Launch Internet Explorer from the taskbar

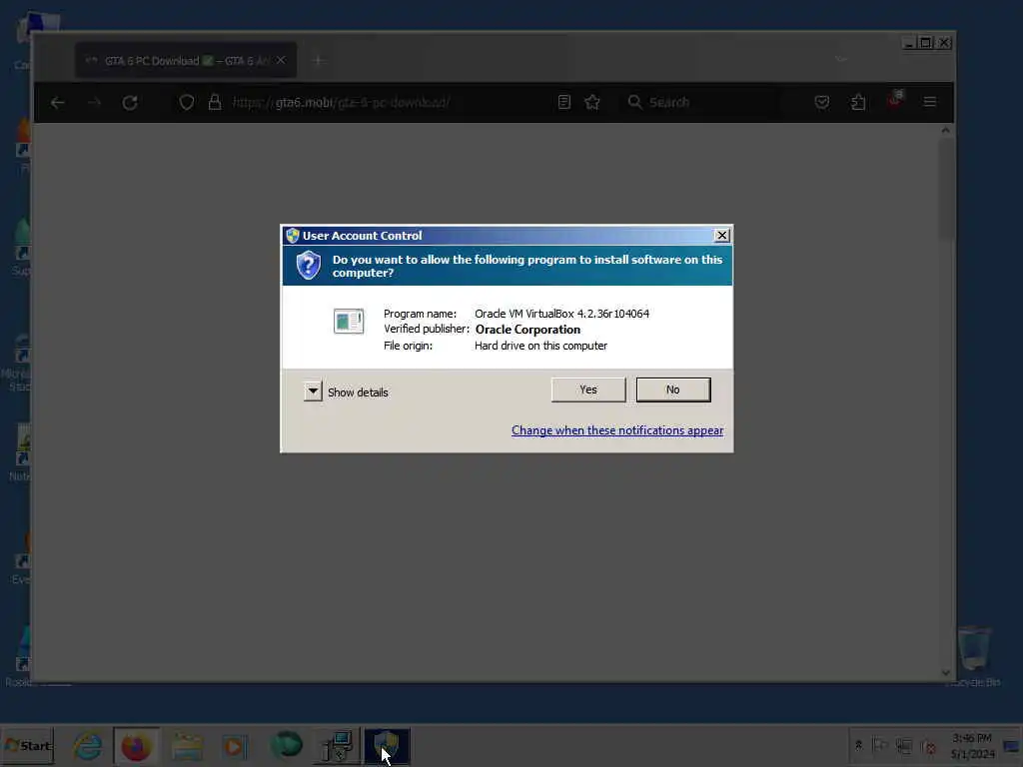tap(88, 745)
